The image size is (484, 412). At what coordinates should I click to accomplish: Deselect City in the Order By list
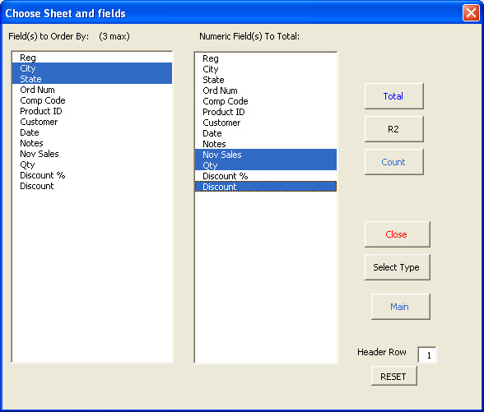(x=92, y=68)
